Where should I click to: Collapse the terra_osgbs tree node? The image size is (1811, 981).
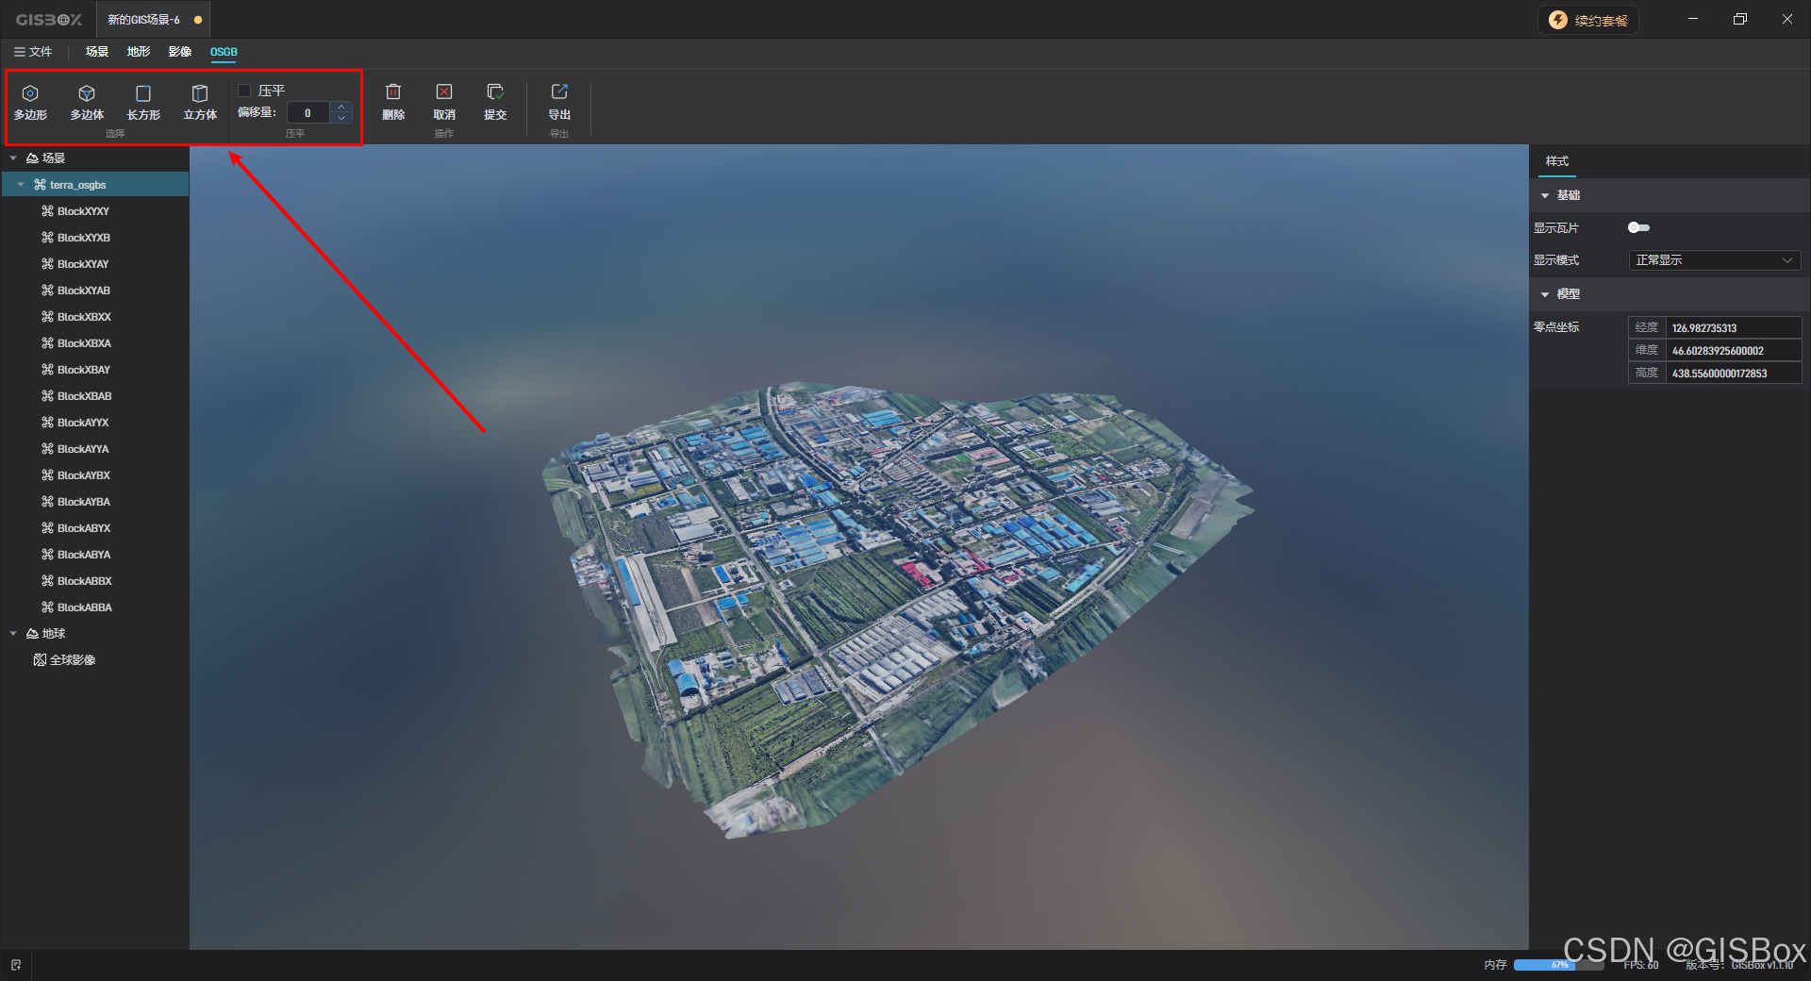click(21, 185)
